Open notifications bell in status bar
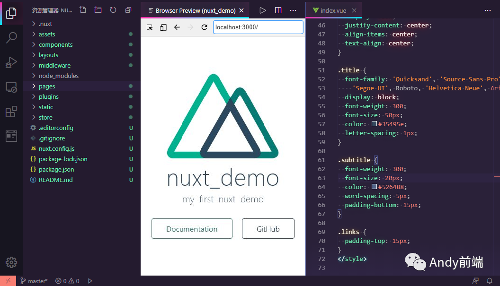 tap(490, 281)
